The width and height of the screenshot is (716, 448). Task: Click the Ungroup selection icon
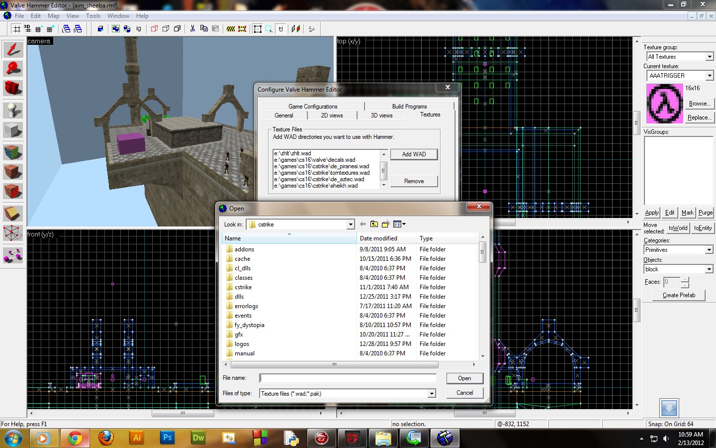[127, 29]
